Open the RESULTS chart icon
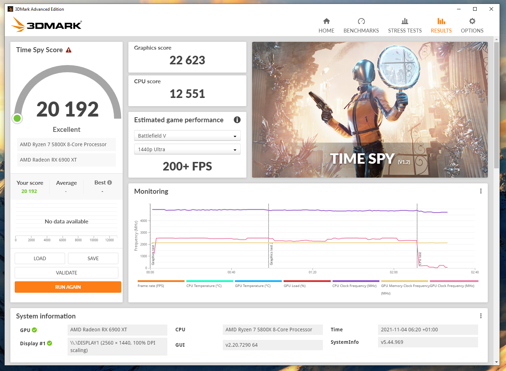Screen dimensions: 506x371 tap(441, 21)
